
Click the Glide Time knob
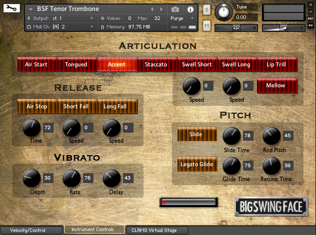coord(231,166)
